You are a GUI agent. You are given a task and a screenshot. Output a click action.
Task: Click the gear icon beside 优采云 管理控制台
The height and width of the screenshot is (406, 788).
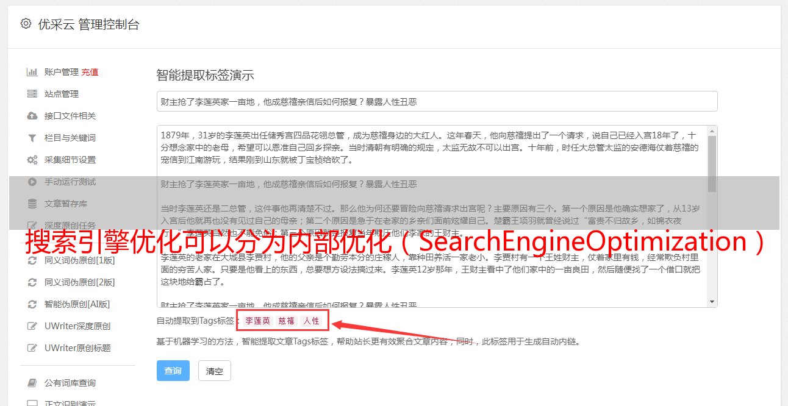click(26, 24)
